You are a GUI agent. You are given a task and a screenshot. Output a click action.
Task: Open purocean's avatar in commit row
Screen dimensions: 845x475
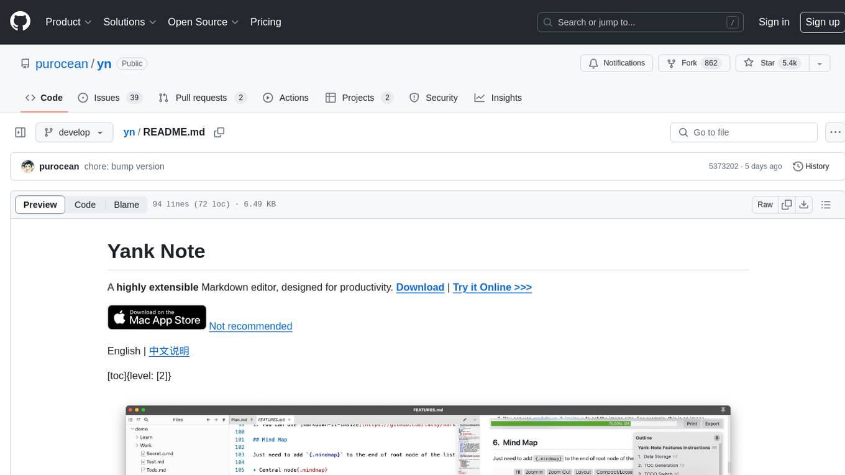[28, 166]
